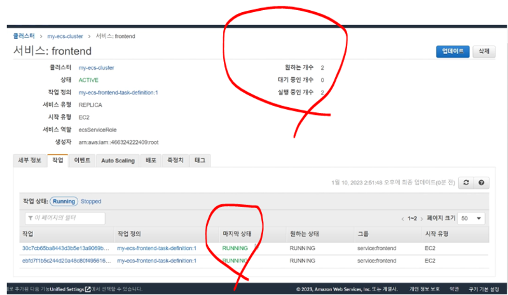This screenshot has height=295, width=508.
Task: Select the Running task status filter
Action: click(x=64, y=201)
